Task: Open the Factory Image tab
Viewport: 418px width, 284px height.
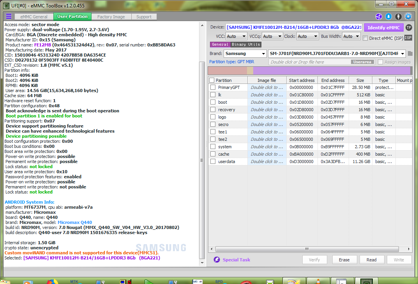Action: coord(111,16)
